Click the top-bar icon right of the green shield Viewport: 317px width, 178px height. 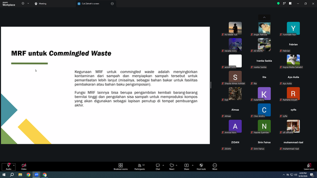click(284, 3)
